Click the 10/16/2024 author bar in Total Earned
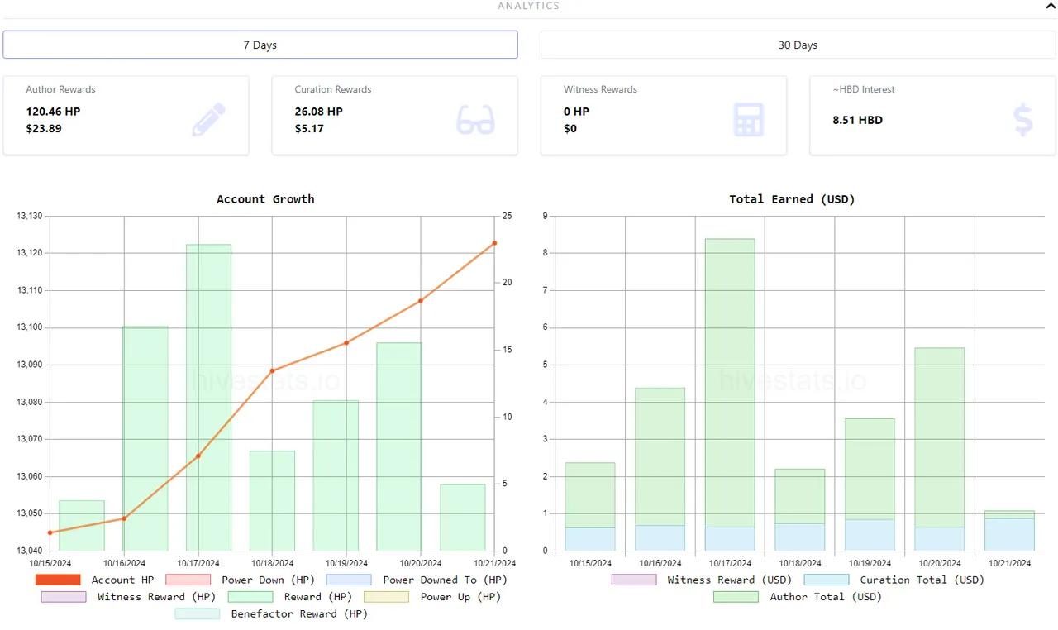Image resolution: width=1058 pixels, height=630 pixels. (660, 456)
